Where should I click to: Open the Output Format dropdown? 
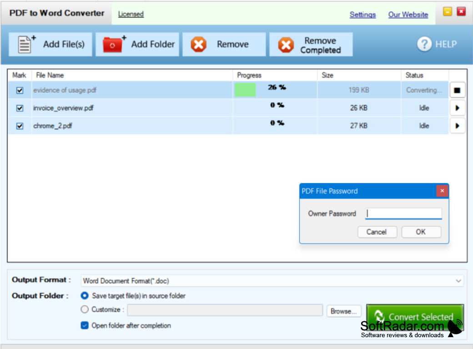[458, 280]
